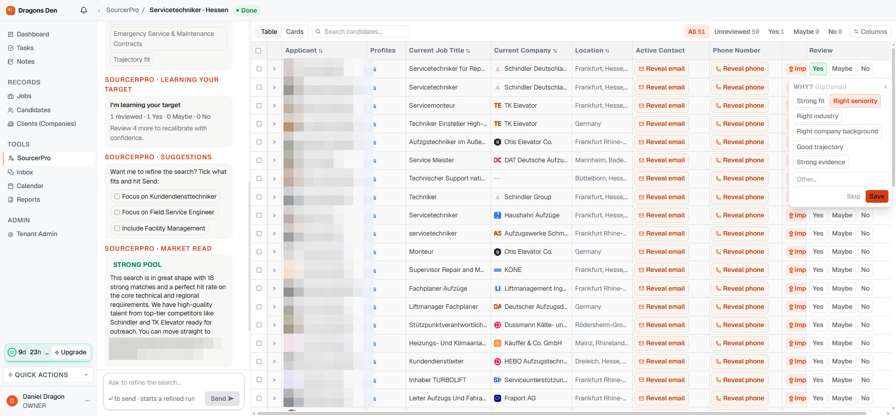Toggle the select-all checkbox in table header

point(259,51)
